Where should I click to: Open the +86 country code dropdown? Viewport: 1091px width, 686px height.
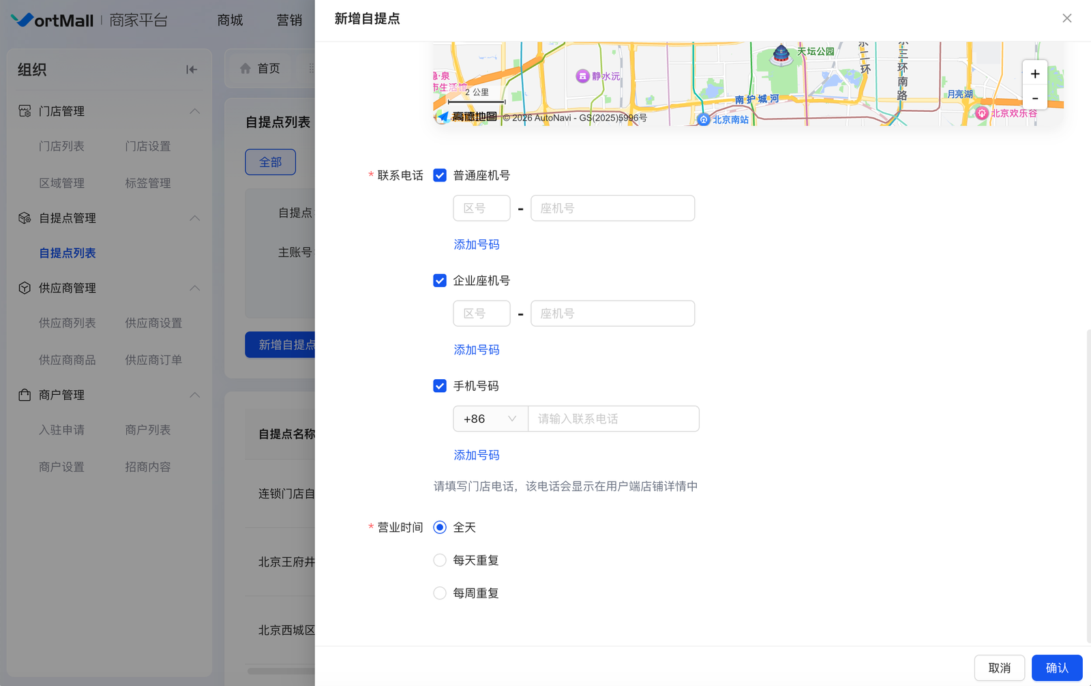[490, 419]
